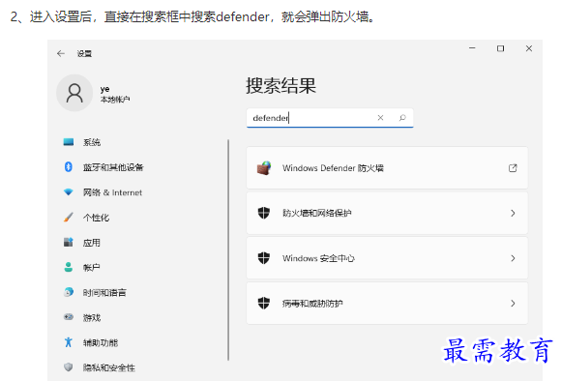This screenshot has height=381, width=561.
Task: Select 辅助功能 in the sidebar
Action: [x=101, y=342]
